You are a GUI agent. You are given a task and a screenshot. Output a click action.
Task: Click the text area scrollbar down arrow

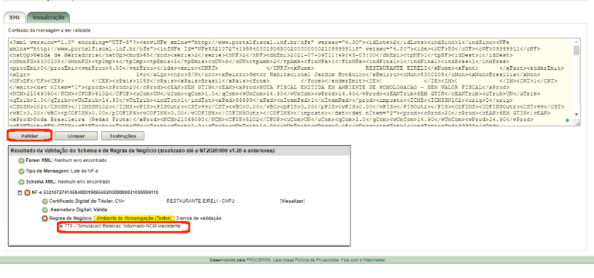tap(577, 114)
